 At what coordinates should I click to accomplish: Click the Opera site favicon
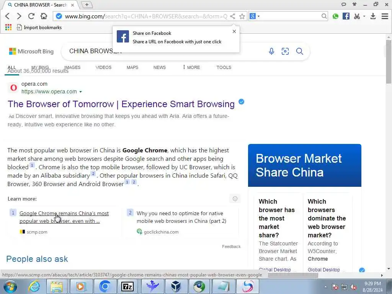pyautogui.click(x=13, y=88)
